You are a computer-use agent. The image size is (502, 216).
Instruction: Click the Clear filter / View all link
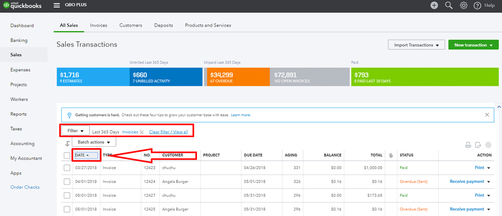pos(168,132)
